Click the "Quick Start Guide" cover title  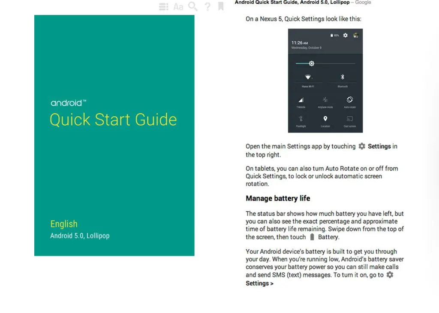tap(113, 120)
